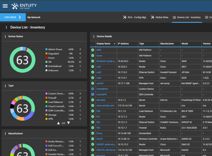The height and width of the screenshot is (156, 212).
Task: Click the Load Balancer legend swatch
Action: click(46, 102)
